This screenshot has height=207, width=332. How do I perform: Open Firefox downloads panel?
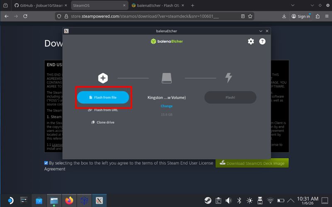pyautogui.click(x=284, y=16)
